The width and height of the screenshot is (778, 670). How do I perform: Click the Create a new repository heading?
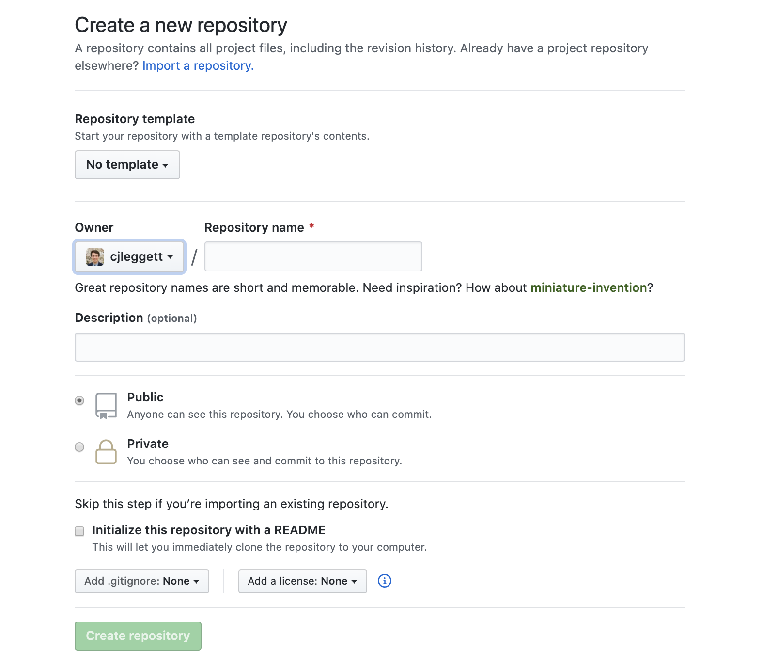click(181, 25)
